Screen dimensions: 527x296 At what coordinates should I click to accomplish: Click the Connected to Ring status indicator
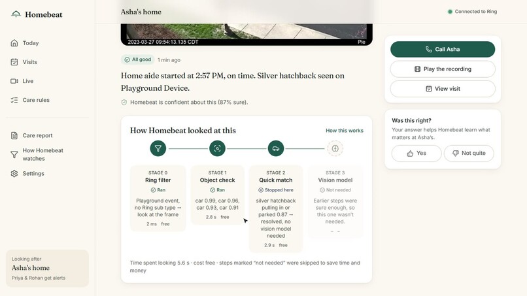coord(472,11)
